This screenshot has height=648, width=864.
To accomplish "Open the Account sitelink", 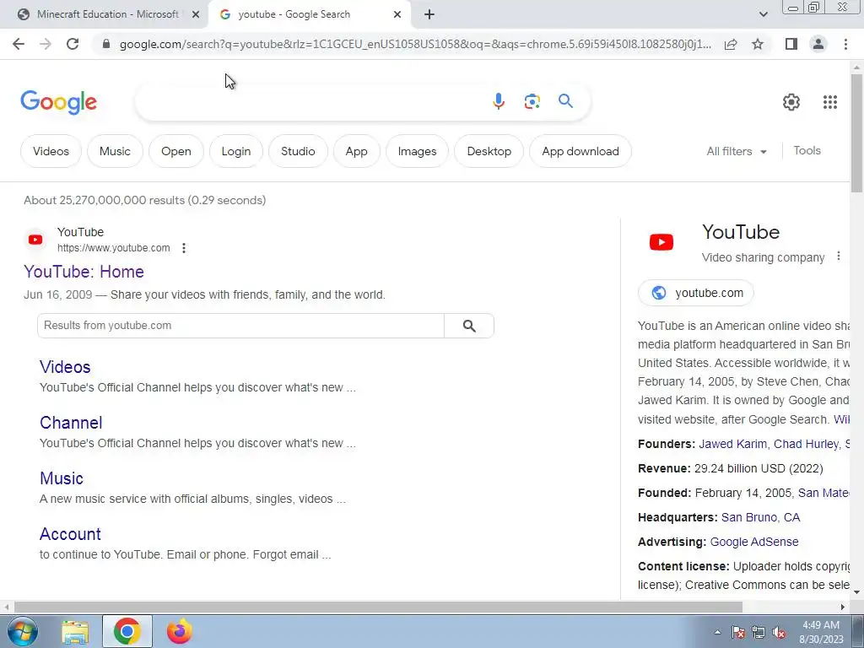I will 70,534.
